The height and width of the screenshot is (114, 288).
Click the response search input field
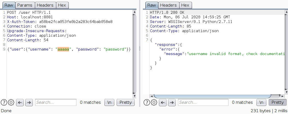(203, 103)
